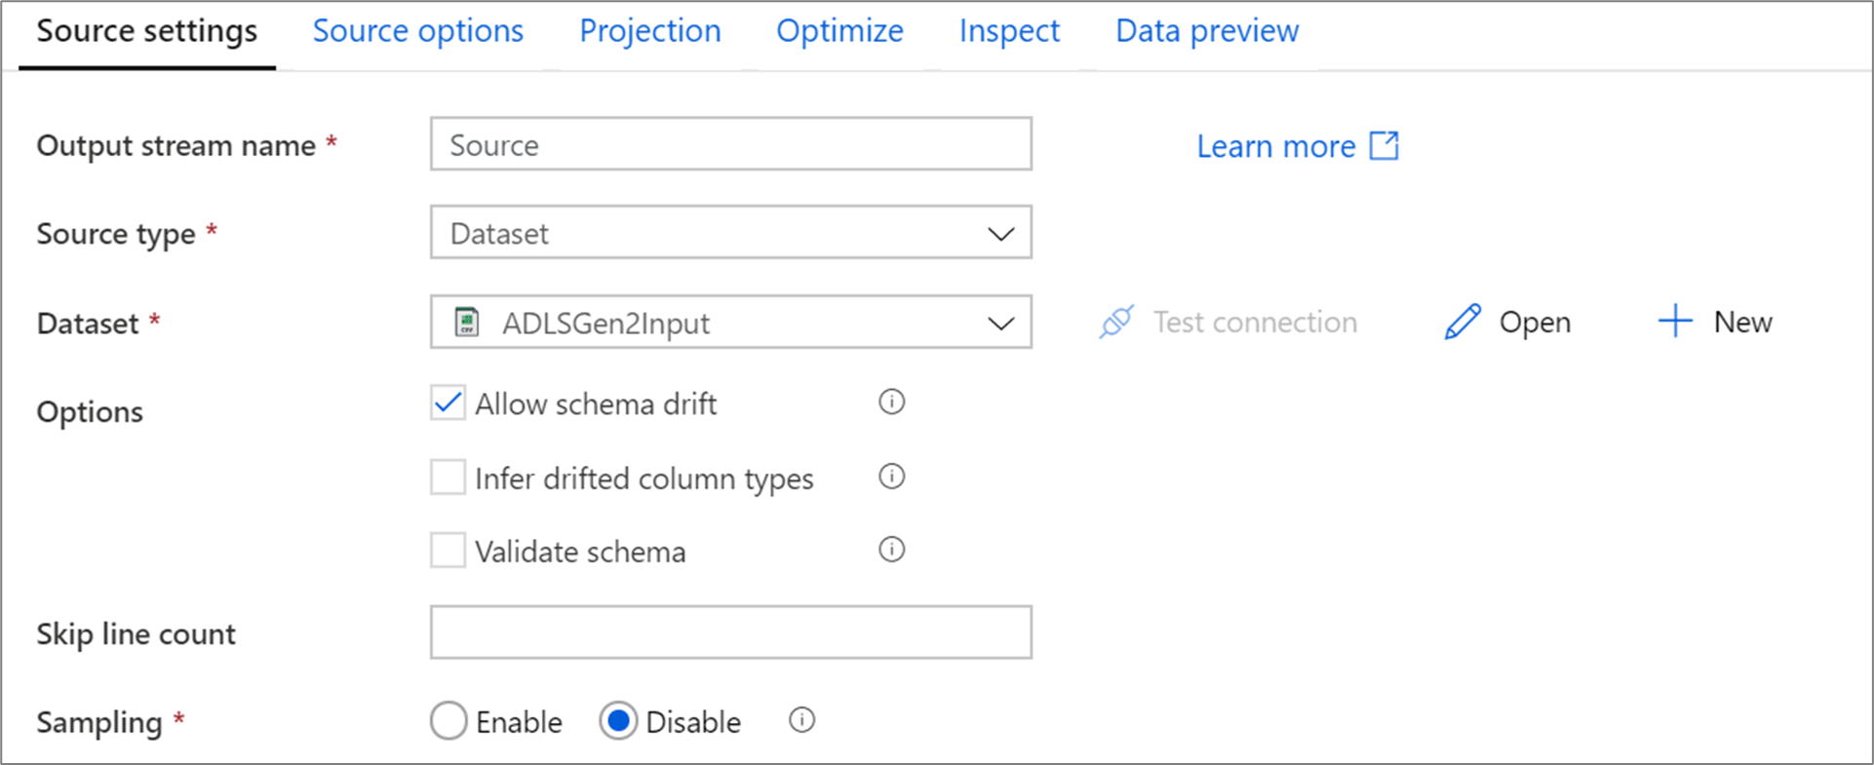
Task: Click the info icon next to Allow schema drift
Action: click(890, 402)
